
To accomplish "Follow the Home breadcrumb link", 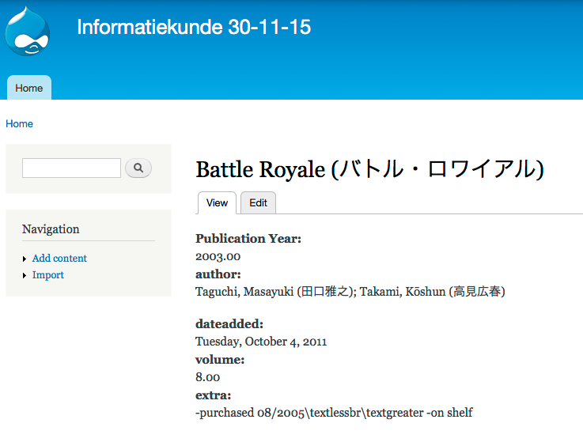I will tap(20, 124).
